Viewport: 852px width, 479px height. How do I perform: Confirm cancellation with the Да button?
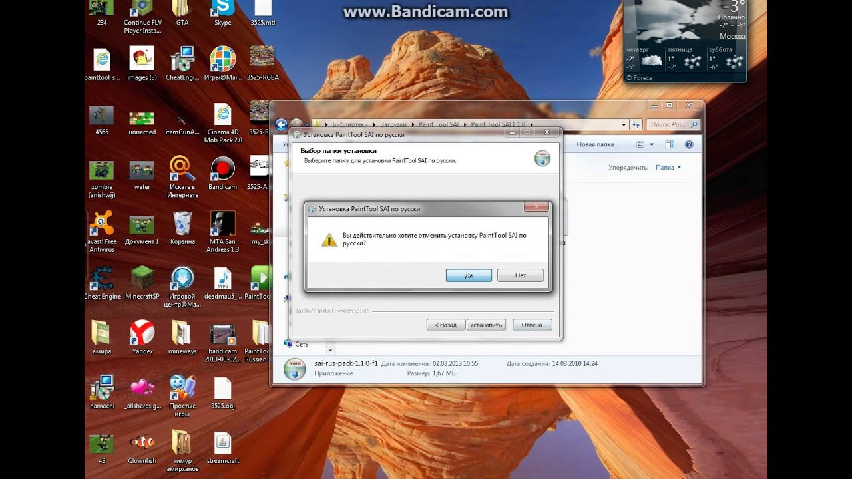point(469,275)
